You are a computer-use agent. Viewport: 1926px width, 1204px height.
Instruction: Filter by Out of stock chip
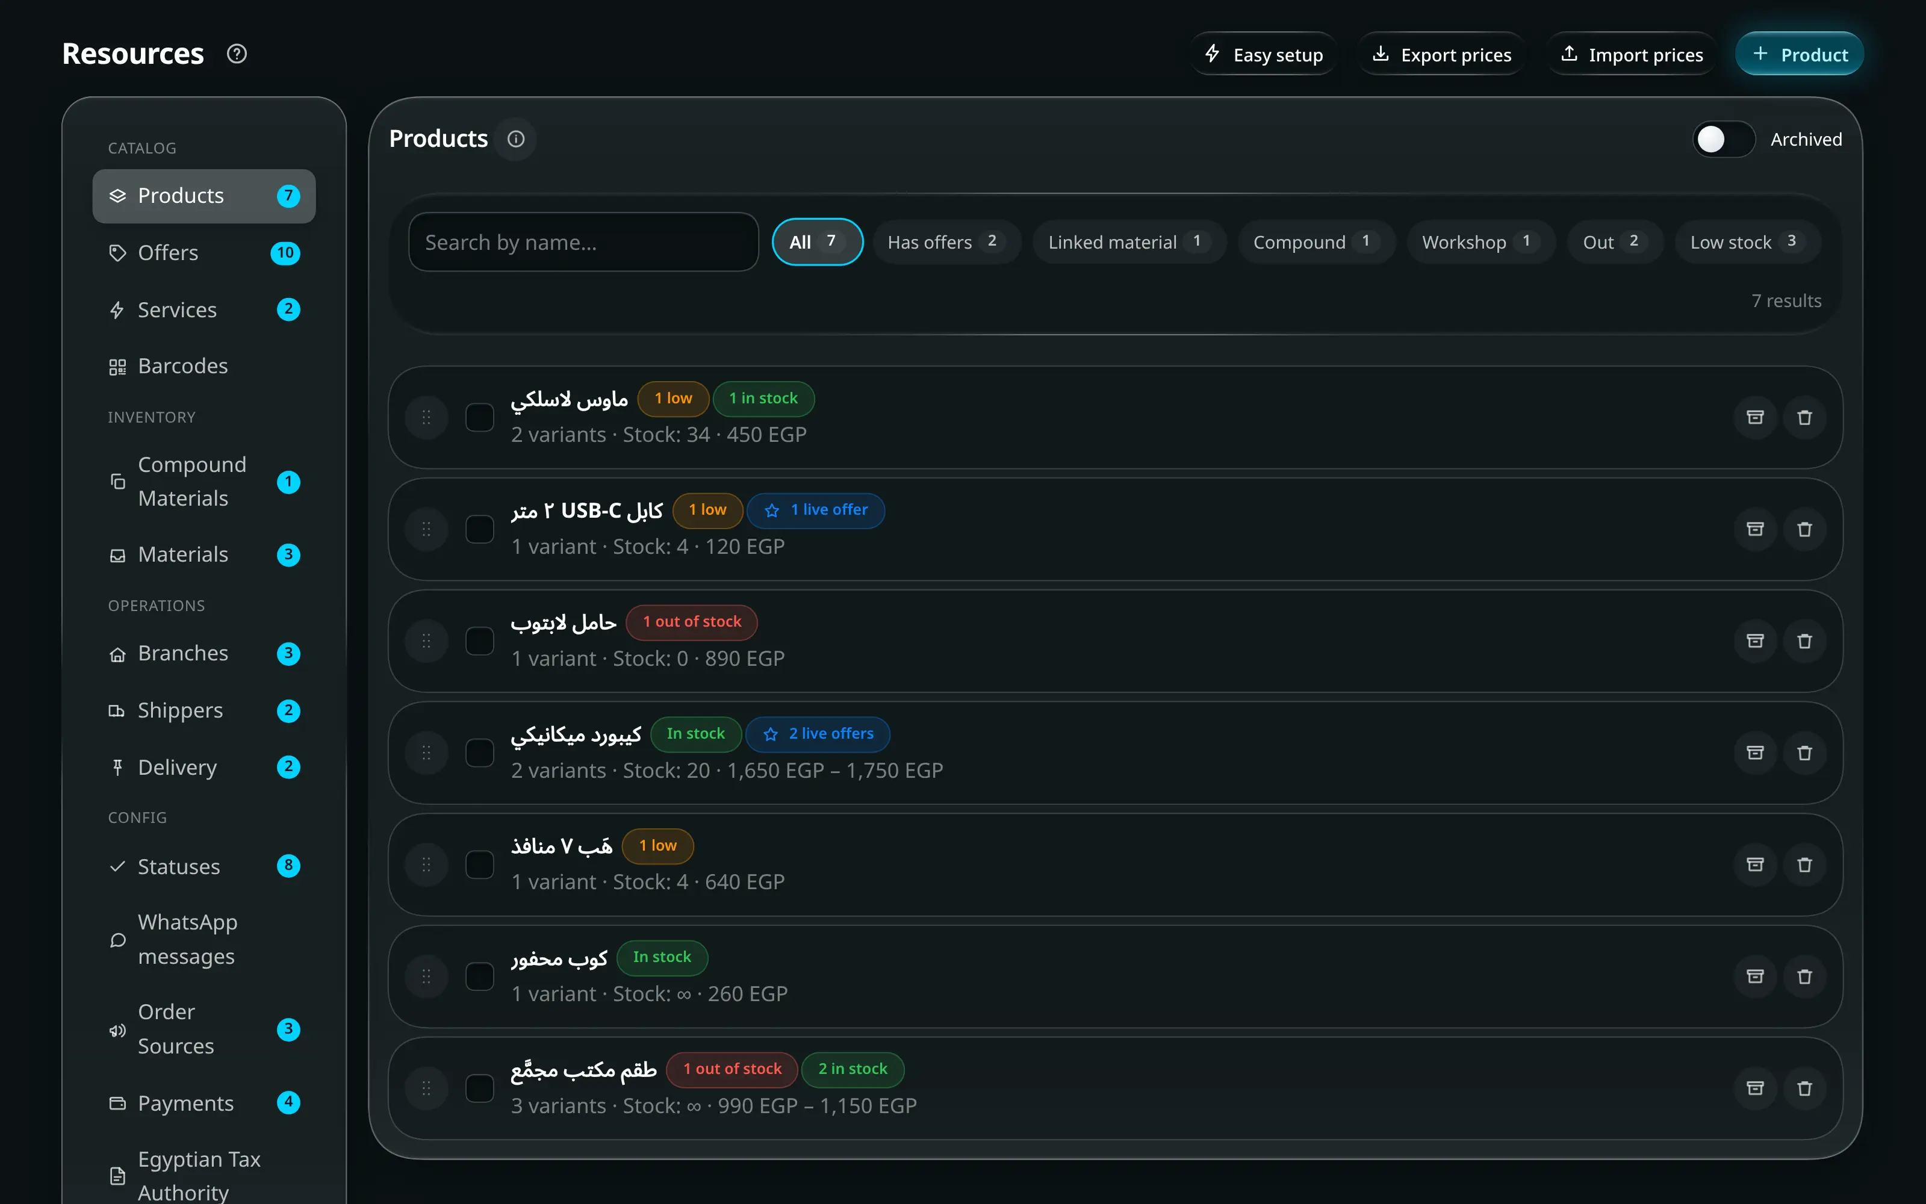point(1615,242)
